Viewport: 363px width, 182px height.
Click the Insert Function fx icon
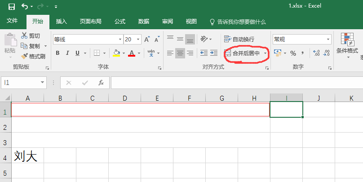[x=101, y=83]
